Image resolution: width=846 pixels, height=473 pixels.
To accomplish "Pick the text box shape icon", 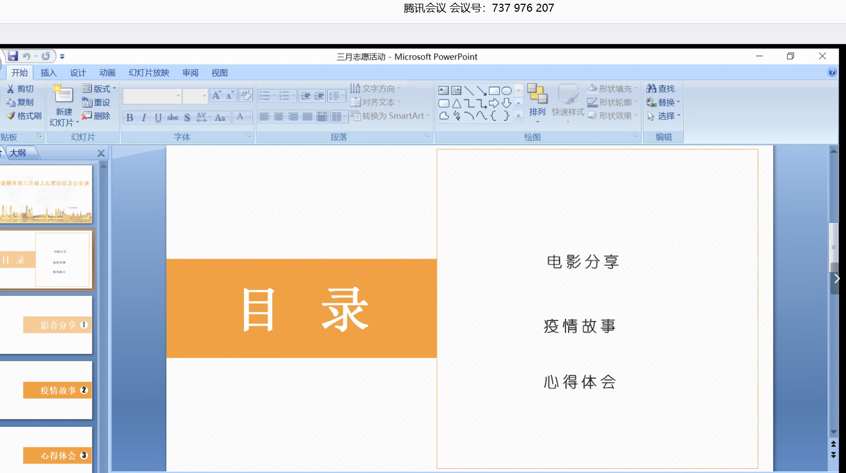I will pos(443,91).
